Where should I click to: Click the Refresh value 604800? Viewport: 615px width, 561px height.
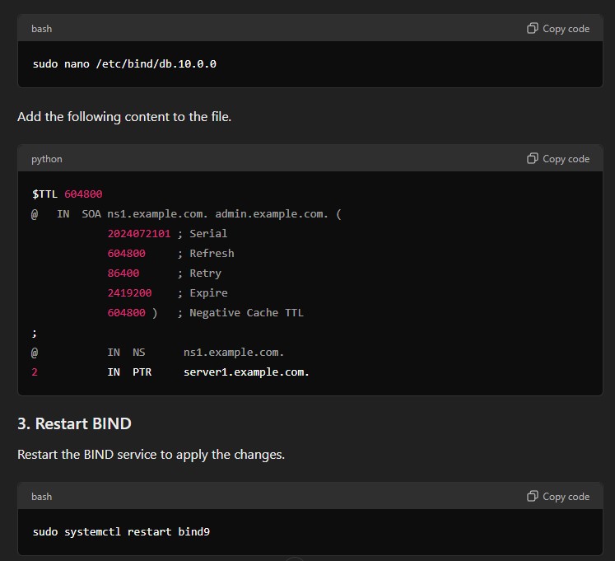point(126,253)
